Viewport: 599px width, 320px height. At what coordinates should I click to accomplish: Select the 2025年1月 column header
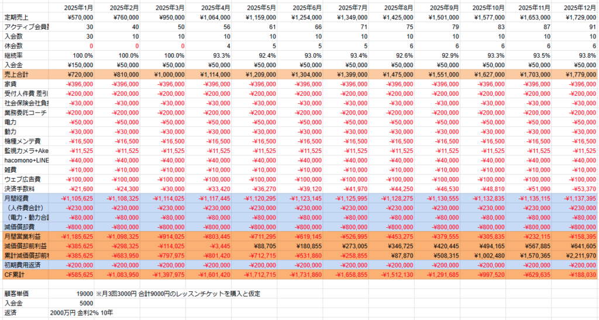pyautogui.click(x=71, y=7)
